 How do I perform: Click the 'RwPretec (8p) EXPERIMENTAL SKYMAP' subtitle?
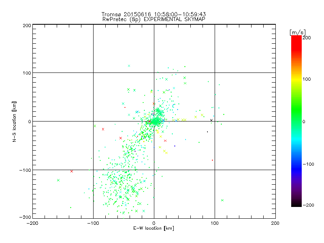(x=153, y=19)
